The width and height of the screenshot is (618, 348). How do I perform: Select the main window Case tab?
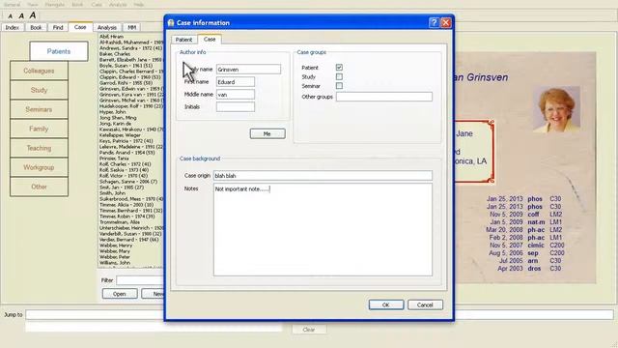pos(80,27)
